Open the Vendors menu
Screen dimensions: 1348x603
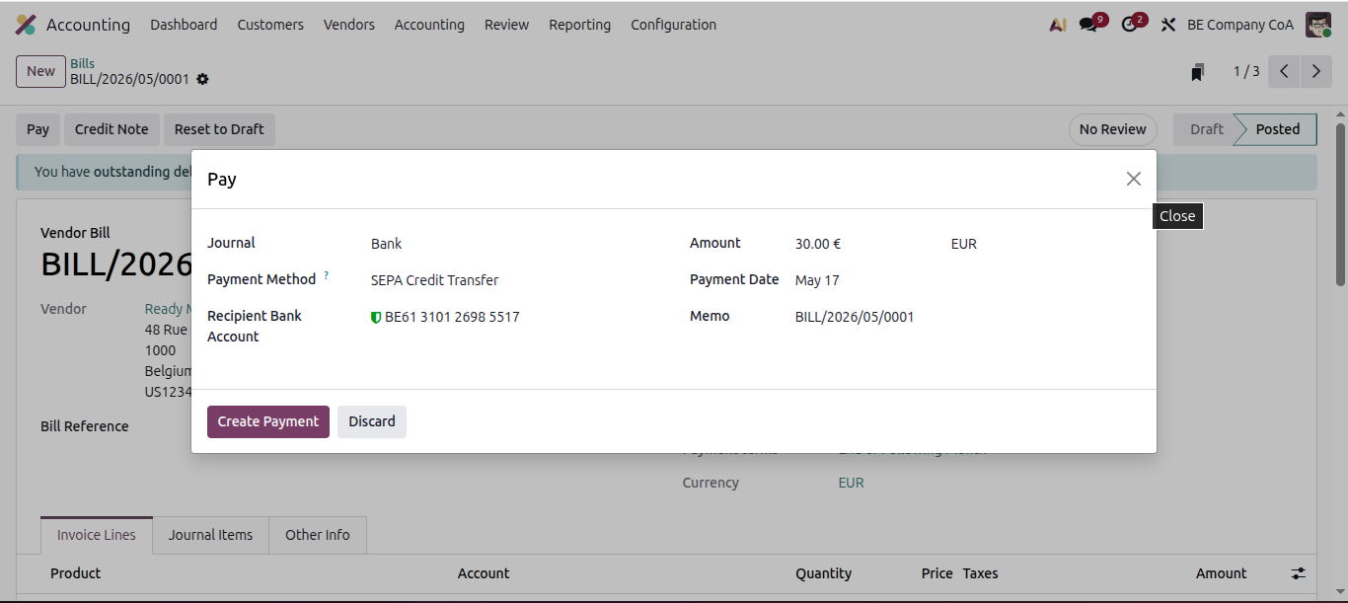(349, 25)
